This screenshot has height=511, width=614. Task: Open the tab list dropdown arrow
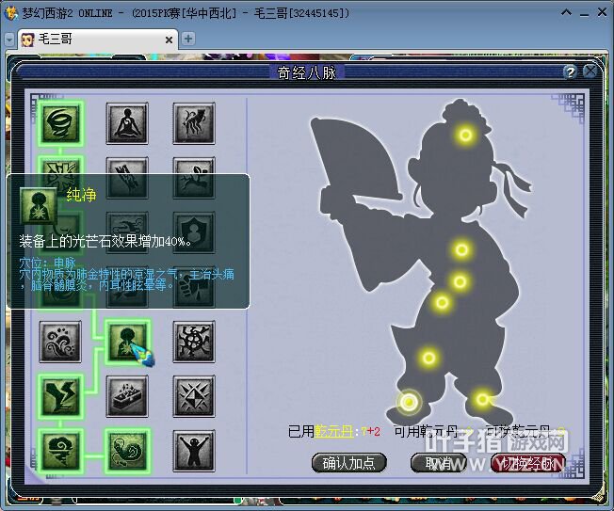click(9, 40)
